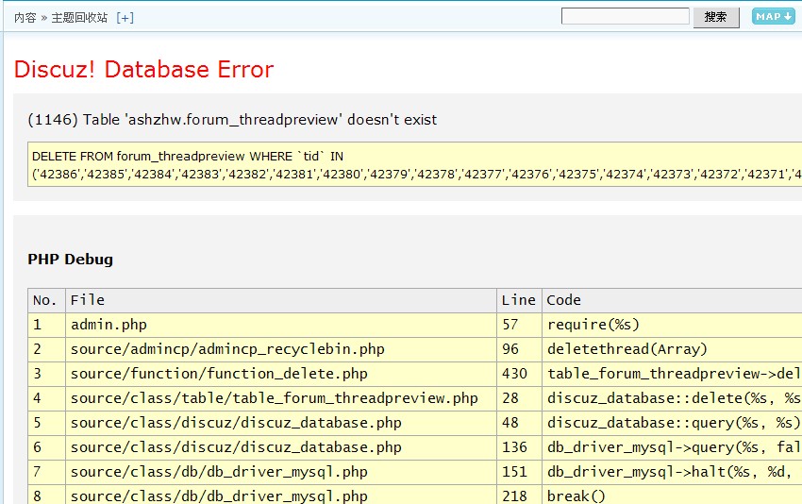Click line number 430
802x504 pixels.
519,374
